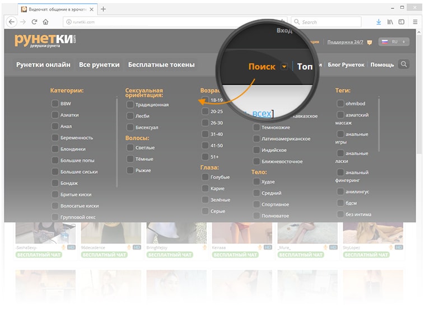Click the magnifier search icon in site navigation
This screenshot has width=424, height=314.
pyautogui.click(x=403, y=64)
